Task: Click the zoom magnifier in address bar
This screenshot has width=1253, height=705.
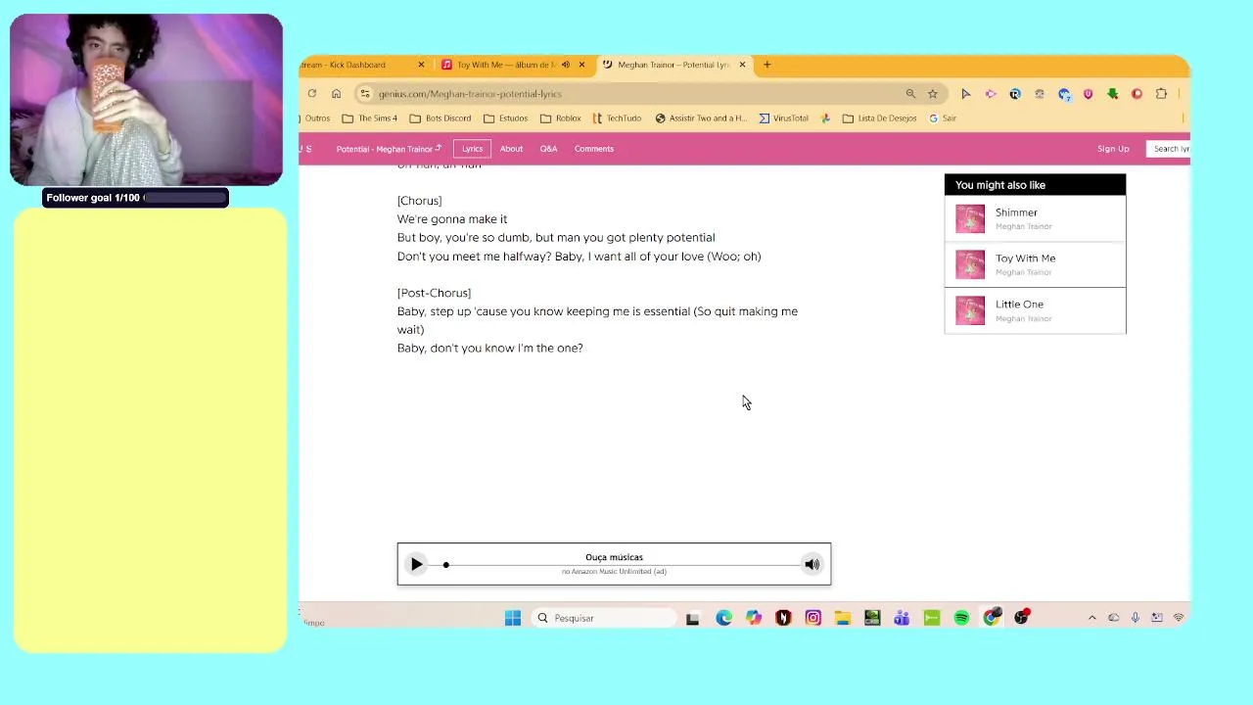Action: pyautogui.click(x=910, y=94)
